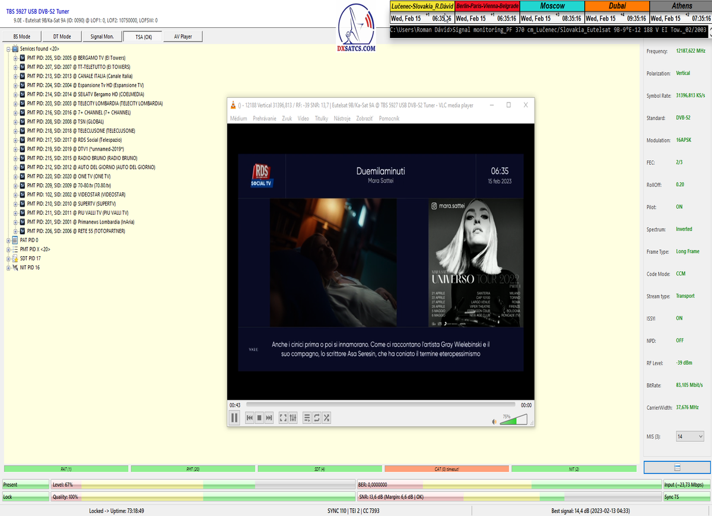Toggle VLC fullscreen video mode

click(x=283, y=418)
